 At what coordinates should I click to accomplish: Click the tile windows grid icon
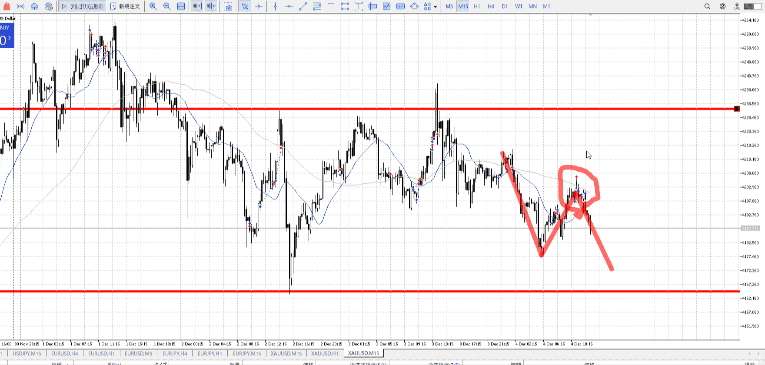[181, 7]
